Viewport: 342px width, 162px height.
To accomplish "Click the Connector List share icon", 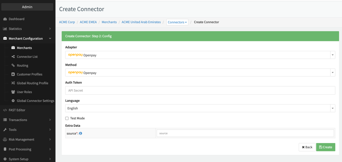I will pyautogui.click(x=13, y=57).
